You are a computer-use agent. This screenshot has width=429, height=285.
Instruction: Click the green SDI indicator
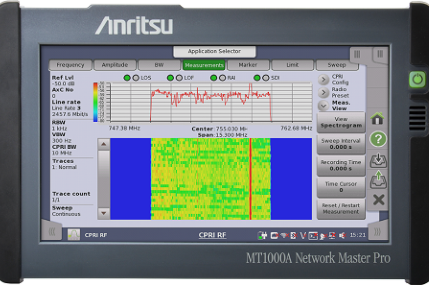coord(257,78)
